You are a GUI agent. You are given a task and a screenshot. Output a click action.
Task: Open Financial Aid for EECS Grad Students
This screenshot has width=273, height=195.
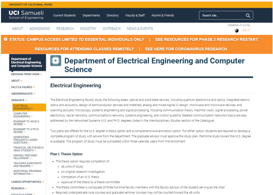[28, 149]
